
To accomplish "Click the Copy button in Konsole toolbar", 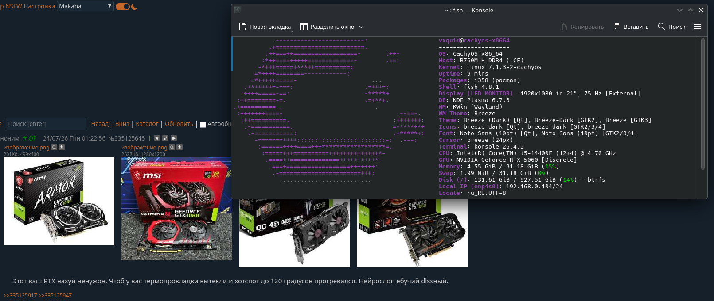I will coord(582,27).
